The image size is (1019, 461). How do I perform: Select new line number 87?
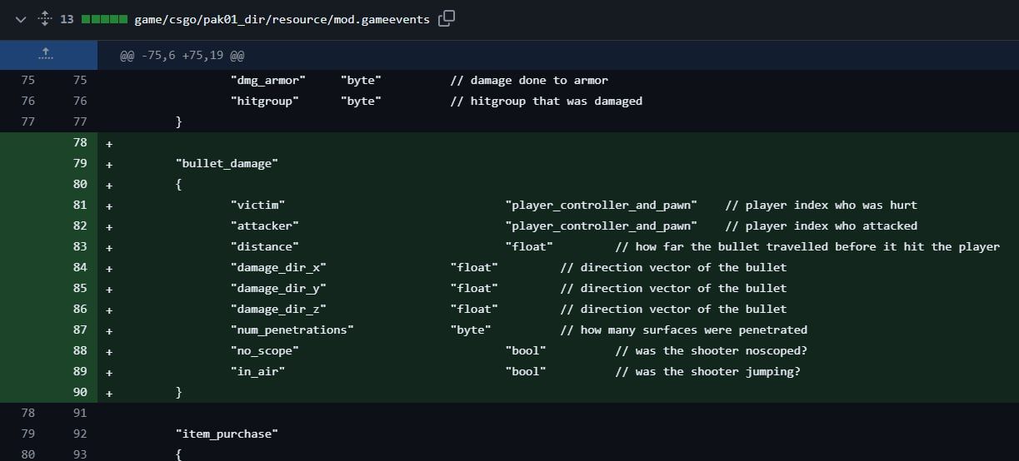(80, 330)
